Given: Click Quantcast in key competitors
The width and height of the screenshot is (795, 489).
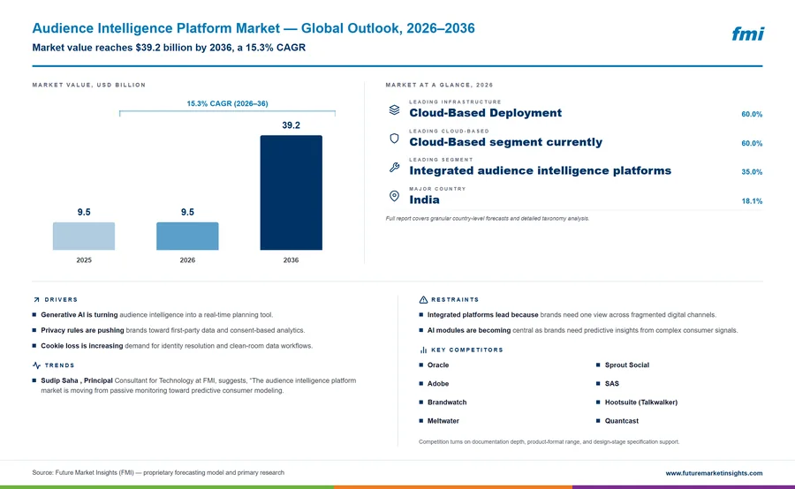Looking at the screenshot, I should [621, 421].
